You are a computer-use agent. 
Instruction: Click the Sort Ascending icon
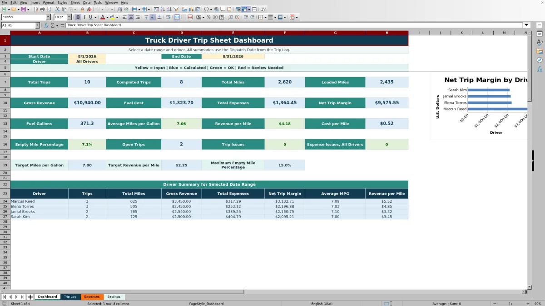(x=163, y=9)
